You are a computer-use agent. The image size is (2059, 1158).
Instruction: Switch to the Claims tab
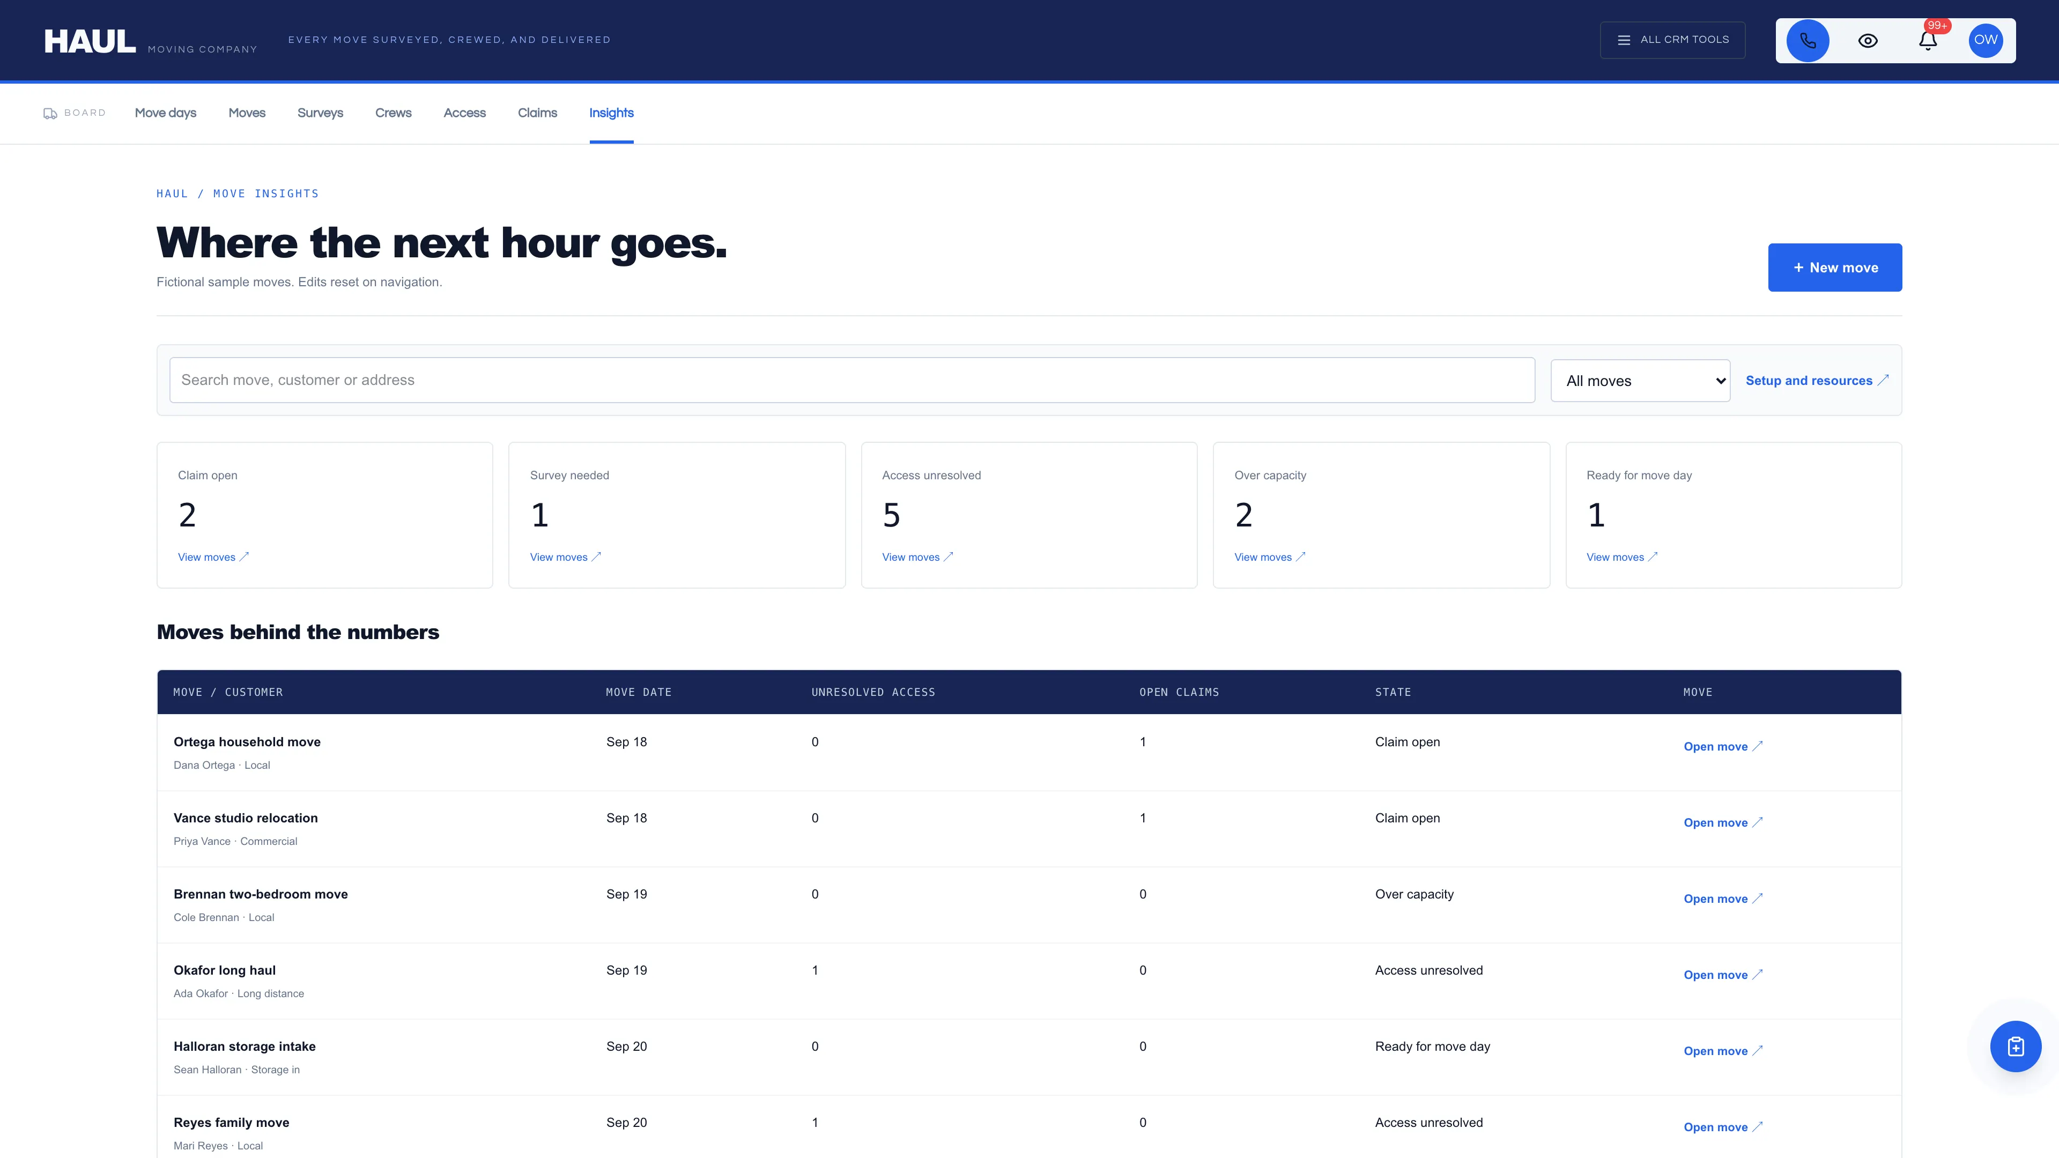[x=537, y=114]
